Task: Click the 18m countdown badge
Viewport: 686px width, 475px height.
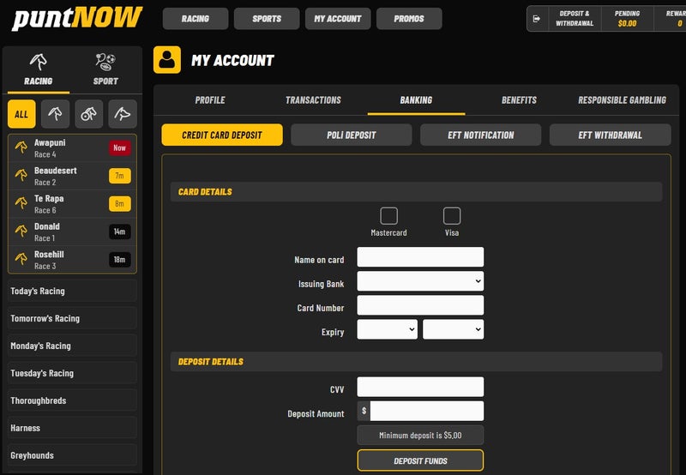Action: tap(120, 260)
